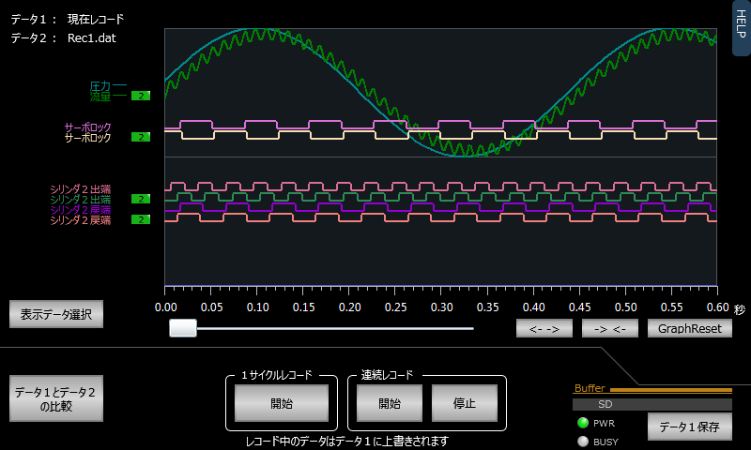Click the time scroll slider handle
Image resolution: width=751 pixels, height=450 pixels.
pyautogui.click(x=183, y=327)
